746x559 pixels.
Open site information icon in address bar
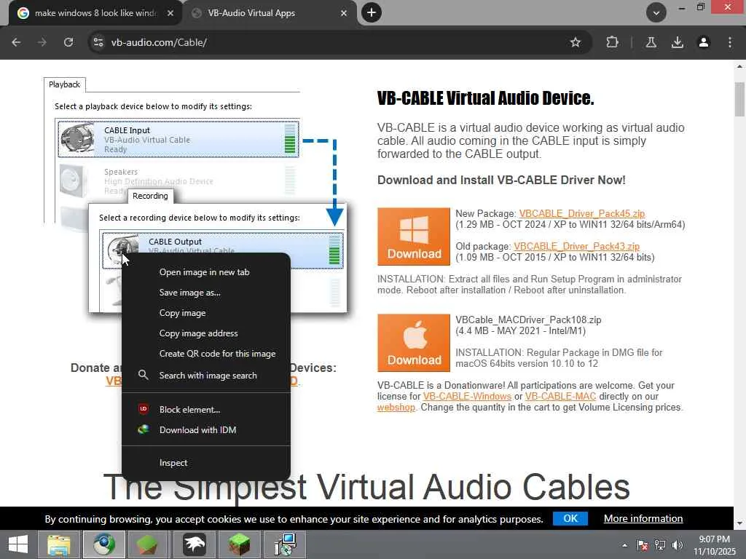coord(98,42)
